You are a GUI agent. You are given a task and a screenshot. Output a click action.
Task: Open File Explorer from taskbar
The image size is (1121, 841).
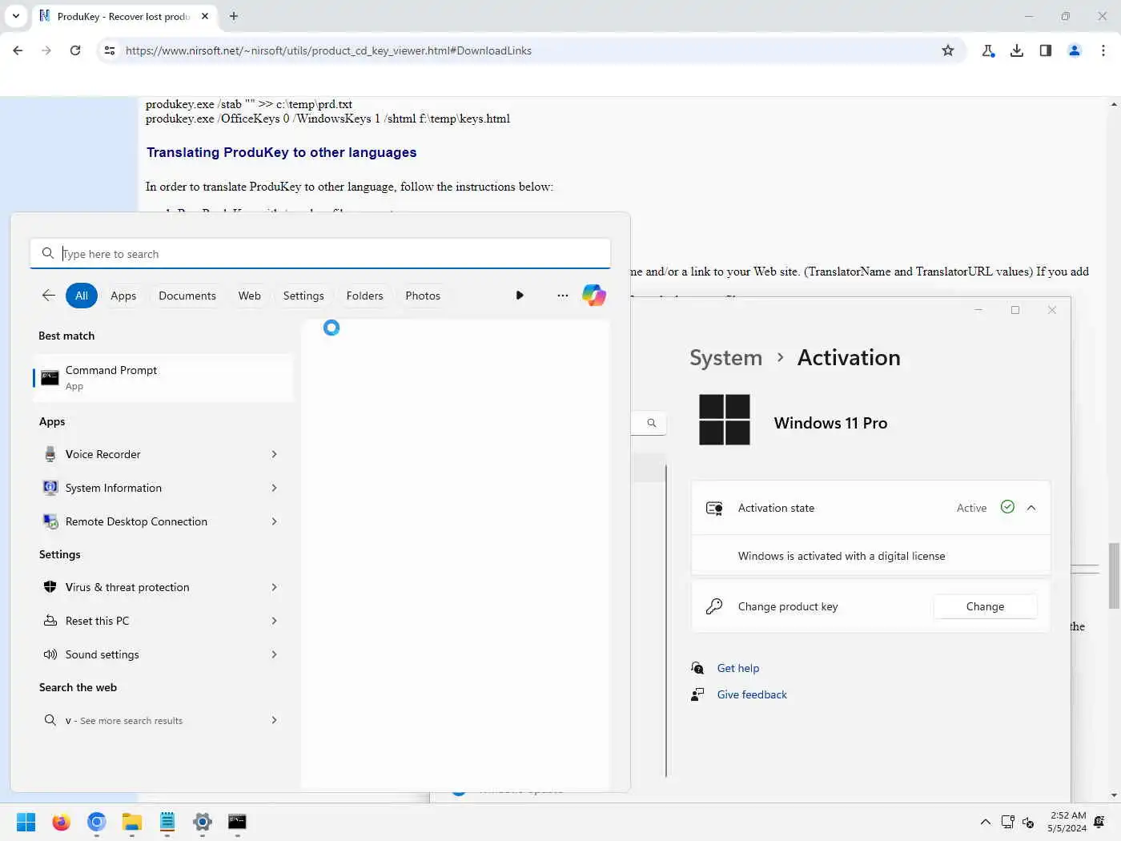pyautogui.click(x=132, y=822)
